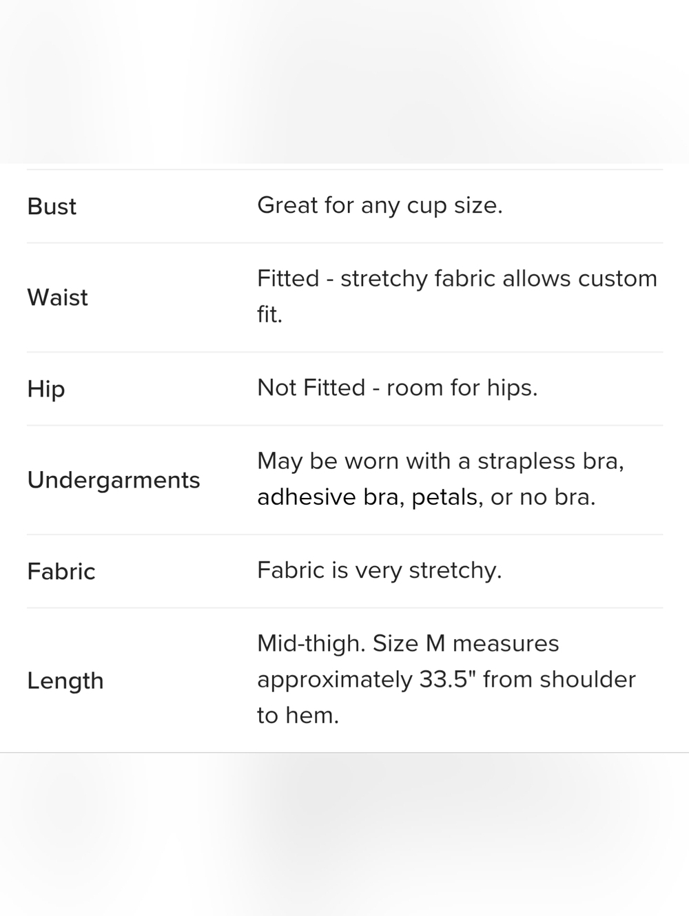
Task: Click 'Fabric is very stretchy.' text
Action: [x=379, y=570]
